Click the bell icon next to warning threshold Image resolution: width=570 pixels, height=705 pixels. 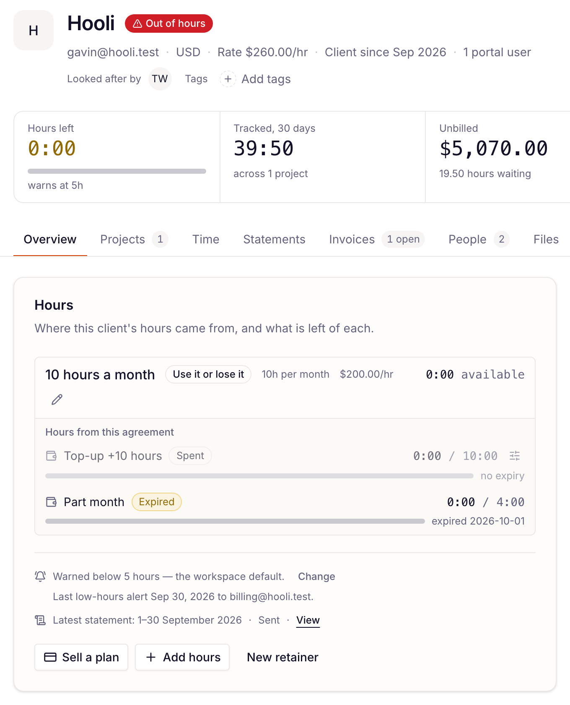40,576
